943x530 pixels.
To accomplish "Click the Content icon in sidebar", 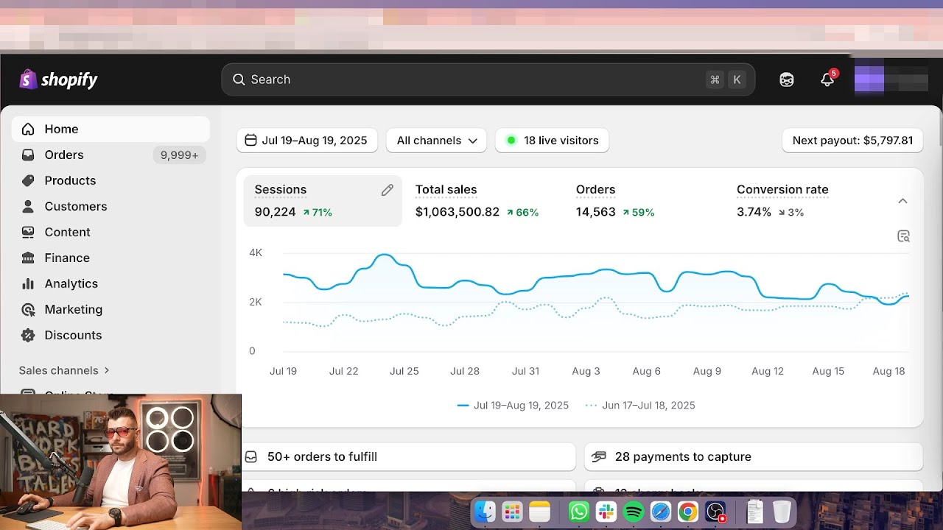I will (x=28, y=232).
